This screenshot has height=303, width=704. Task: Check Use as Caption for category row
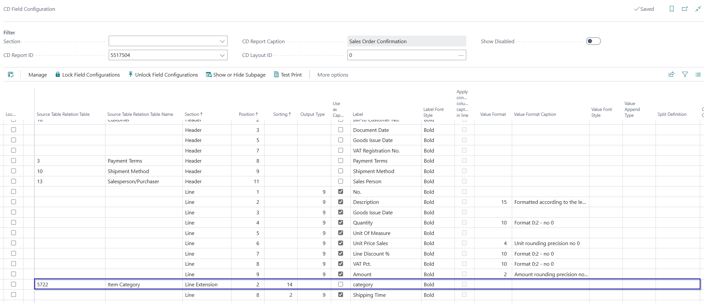341,284
